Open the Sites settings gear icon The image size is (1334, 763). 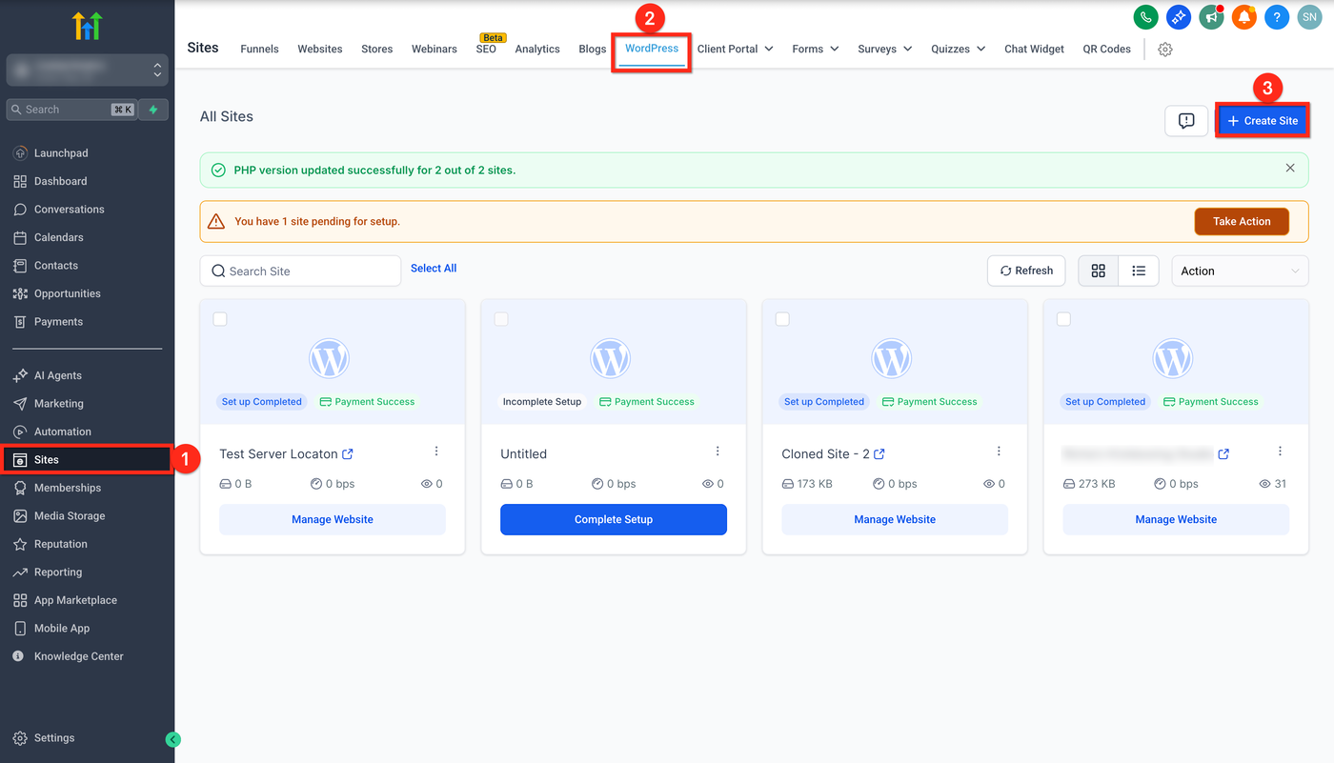point(1165,50)
